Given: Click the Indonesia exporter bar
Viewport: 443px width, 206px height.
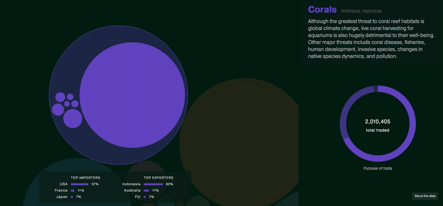Looking at the screenshot, I should [154, 184].
